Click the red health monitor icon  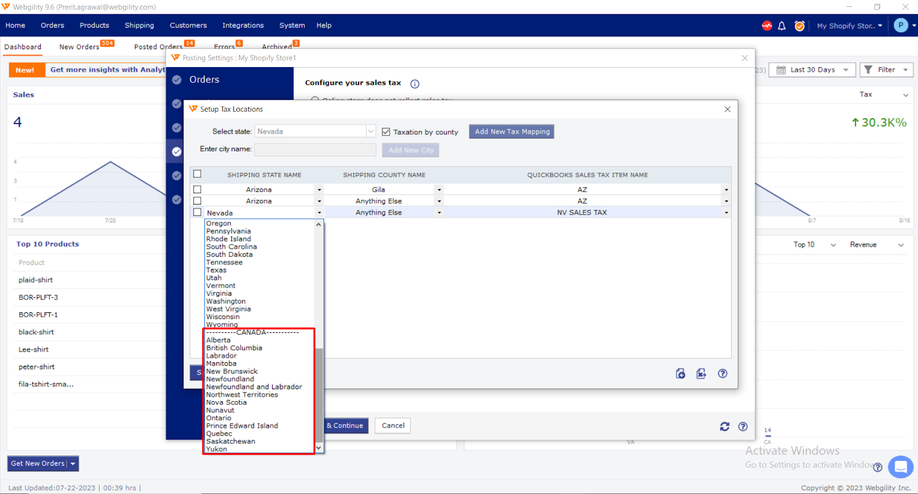tap(767, 26)
